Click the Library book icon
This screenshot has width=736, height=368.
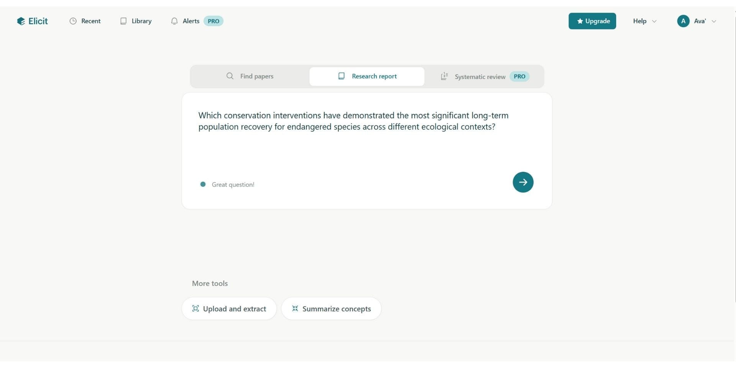123,21
